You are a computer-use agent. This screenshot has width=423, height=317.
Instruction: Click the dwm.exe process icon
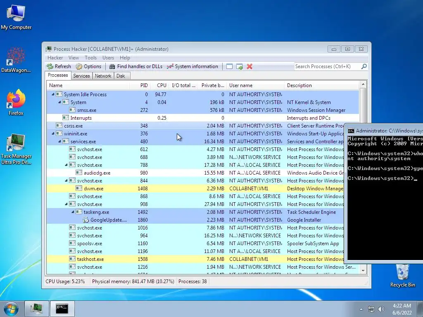click(79, 188)
